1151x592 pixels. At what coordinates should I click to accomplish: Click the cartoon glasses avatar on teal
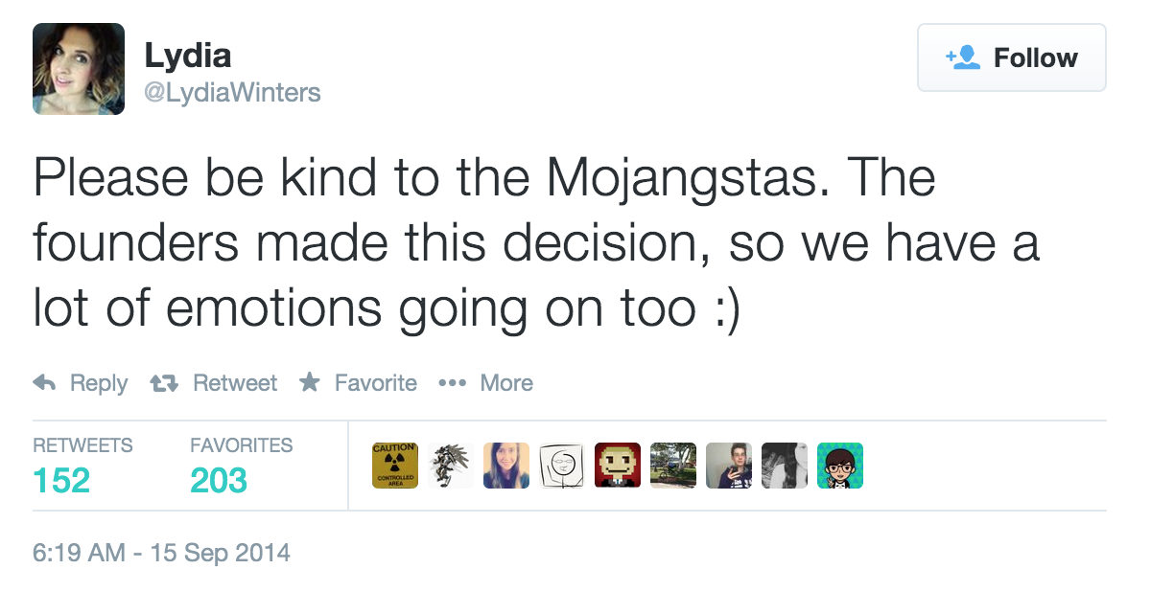(x=840, y=466)
